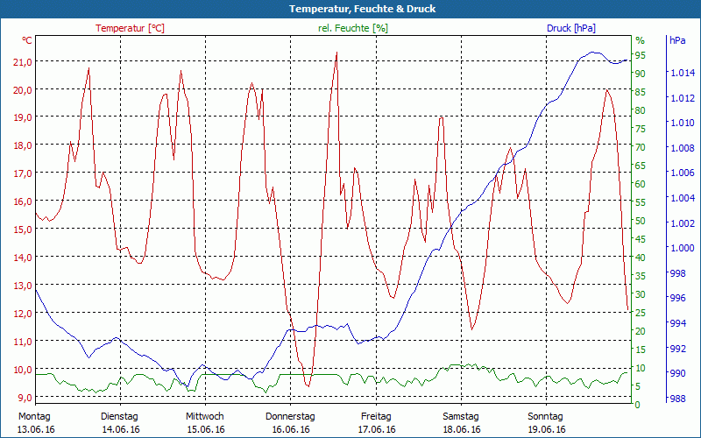This screenshot has width=701, height=438.
Task: Click the blue hPa axis unit label
Action: point(677,40)
